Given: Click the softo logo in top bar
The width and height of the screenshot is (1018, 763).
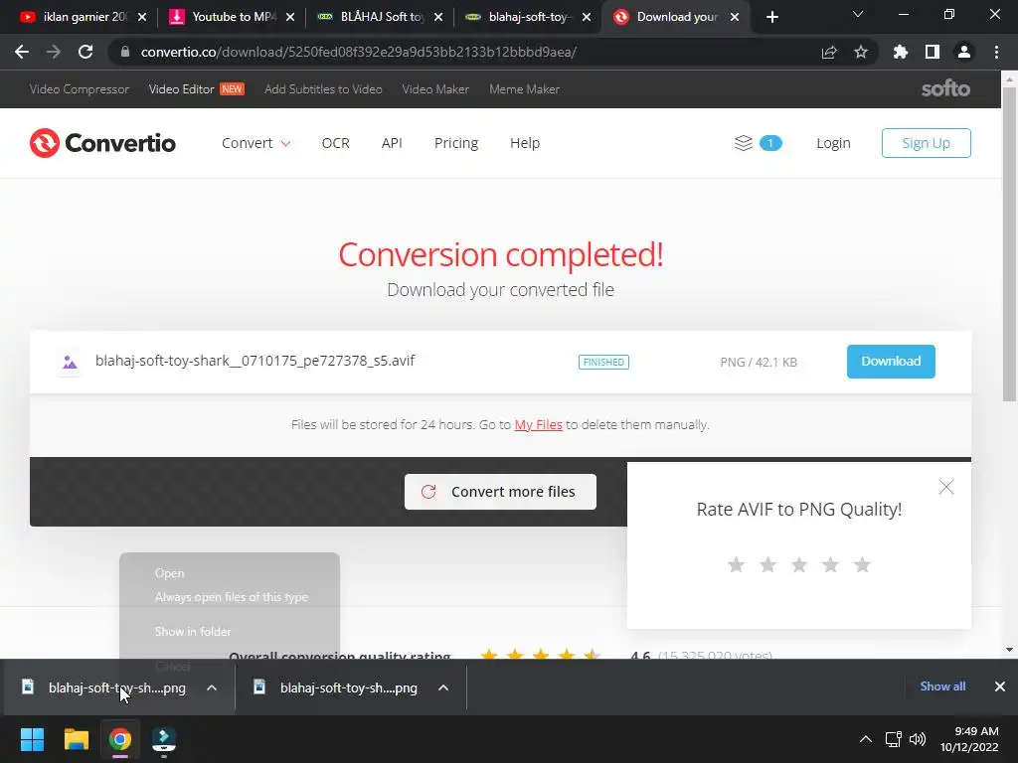Looking at the screenshot, I should coord(946,88).
